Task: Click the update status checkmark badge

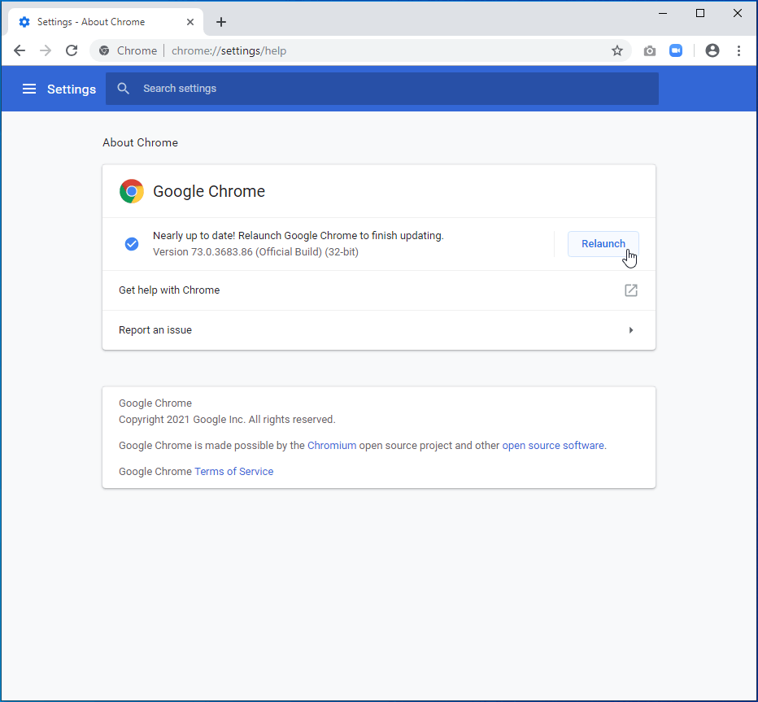Action: pyautogui.click(x=131, y=243)
